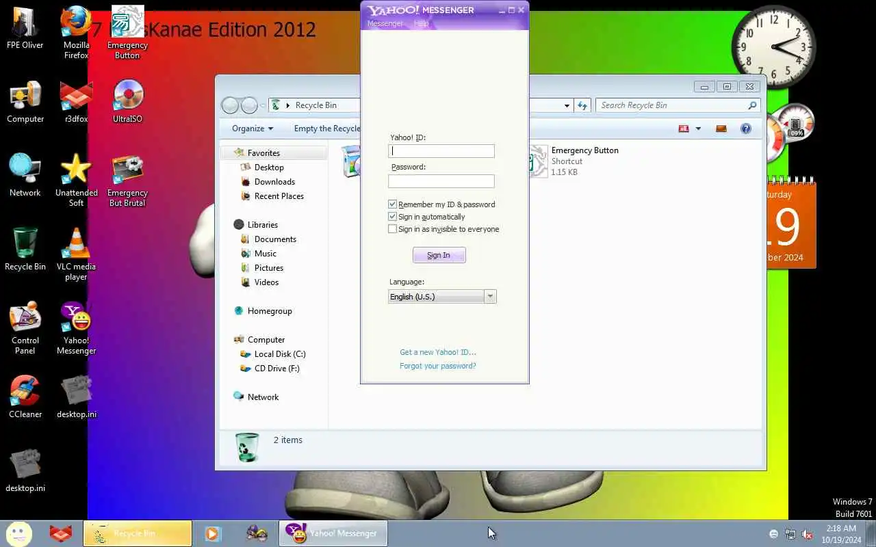Click the Sign In button
Image resolution: width=876 pixels, height=547 pixels.
(439, 255)
